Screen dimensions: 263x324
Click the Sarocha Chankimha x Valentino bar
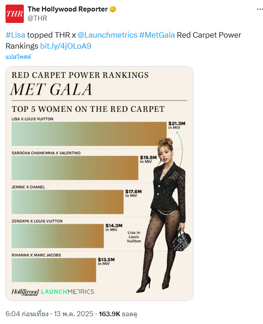[x=75, y=168]
